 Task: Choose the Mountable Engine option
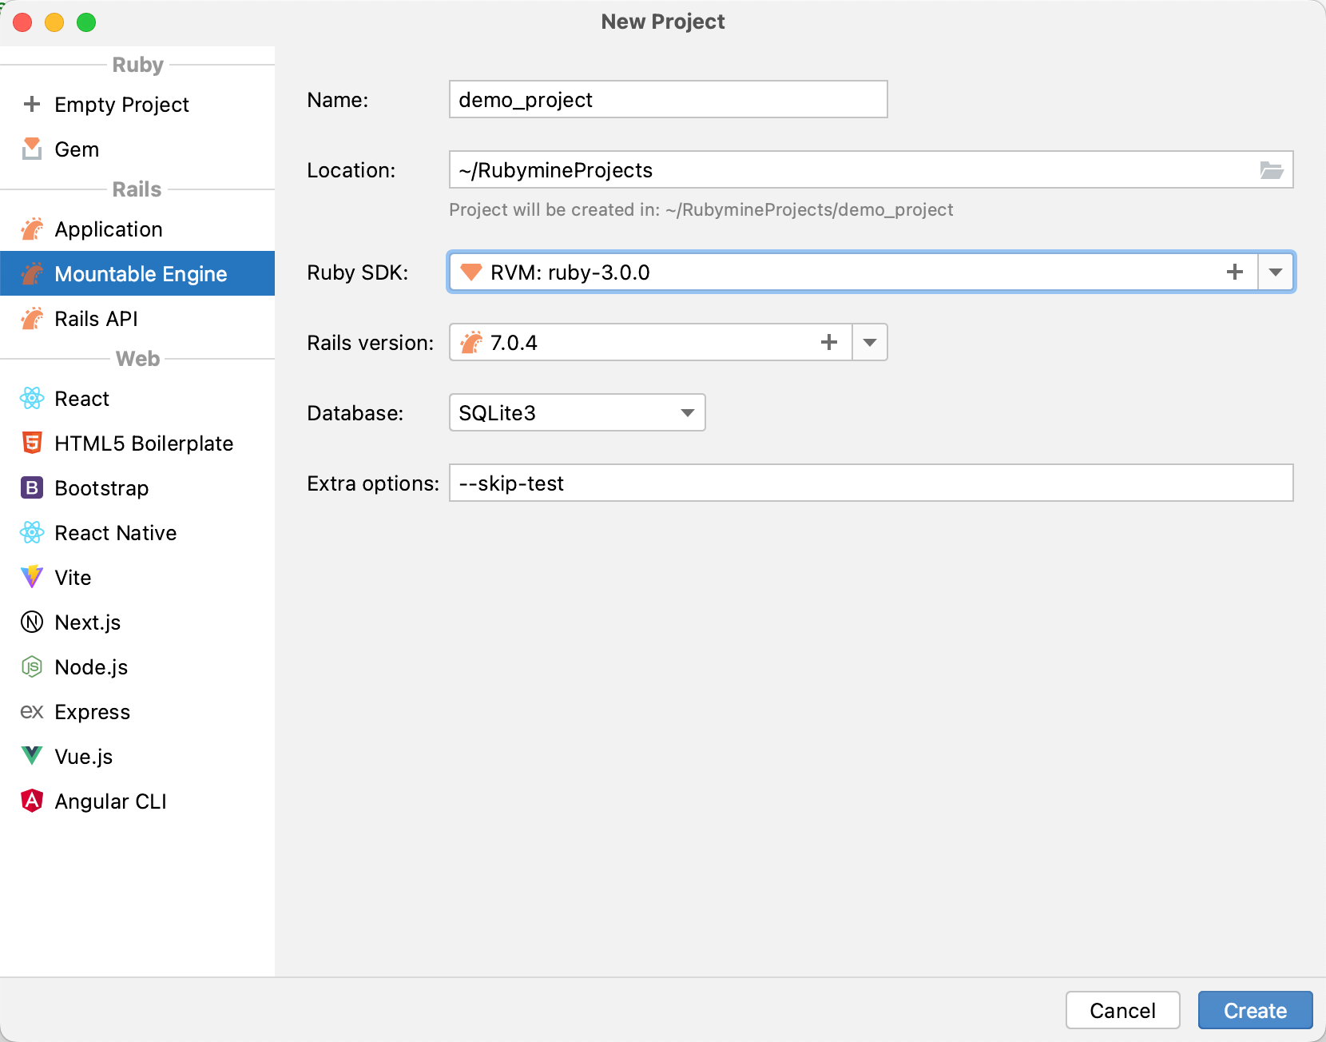click(141, 273)
